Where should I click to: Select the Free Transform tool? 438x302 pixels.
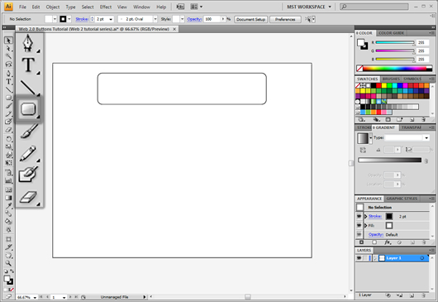click(x=8, y=162)
